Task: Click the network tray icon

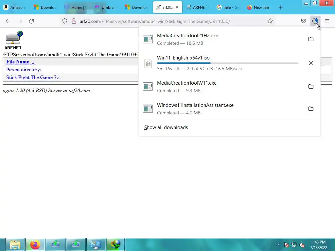Action: 294,245
